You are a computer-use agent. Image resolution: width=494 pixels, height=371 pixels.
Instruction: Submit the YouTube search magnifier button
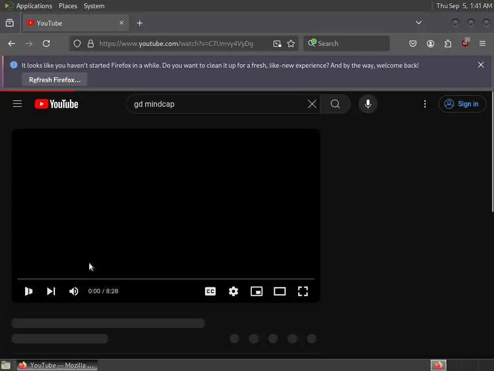pyautogui.click(x=335, y=104)
